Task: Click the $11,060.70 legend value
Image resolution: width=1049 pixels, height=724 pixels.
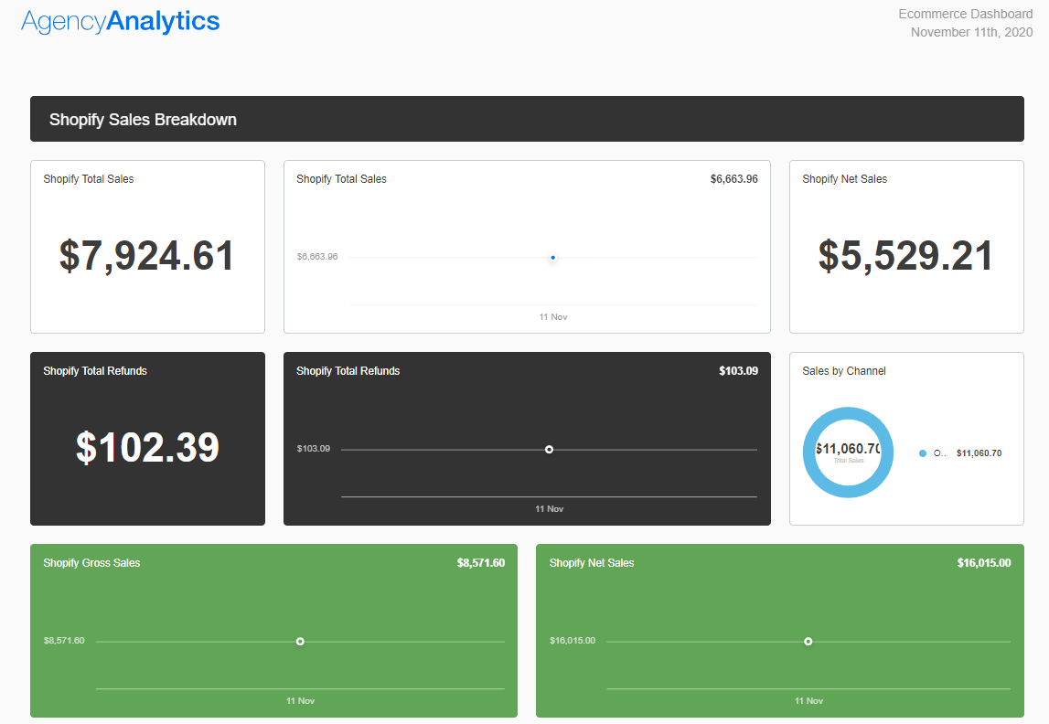Action: point(979,453)
